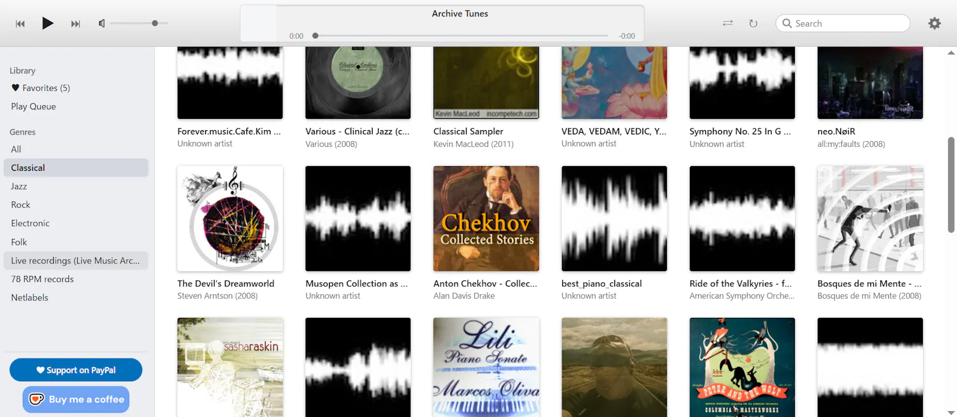957x417 pixels.
Task: Click the scrollbar down arrow
Action: (951, 412)
